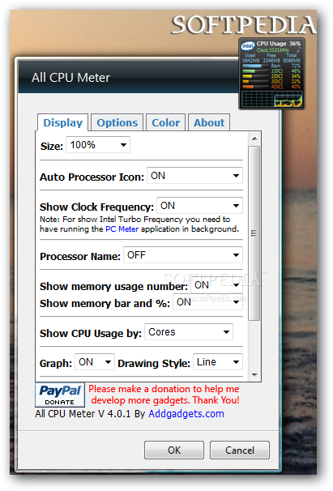The image size is (333, 491).
Task: Switch to the Display tab
Action: [x=62, y=122]
